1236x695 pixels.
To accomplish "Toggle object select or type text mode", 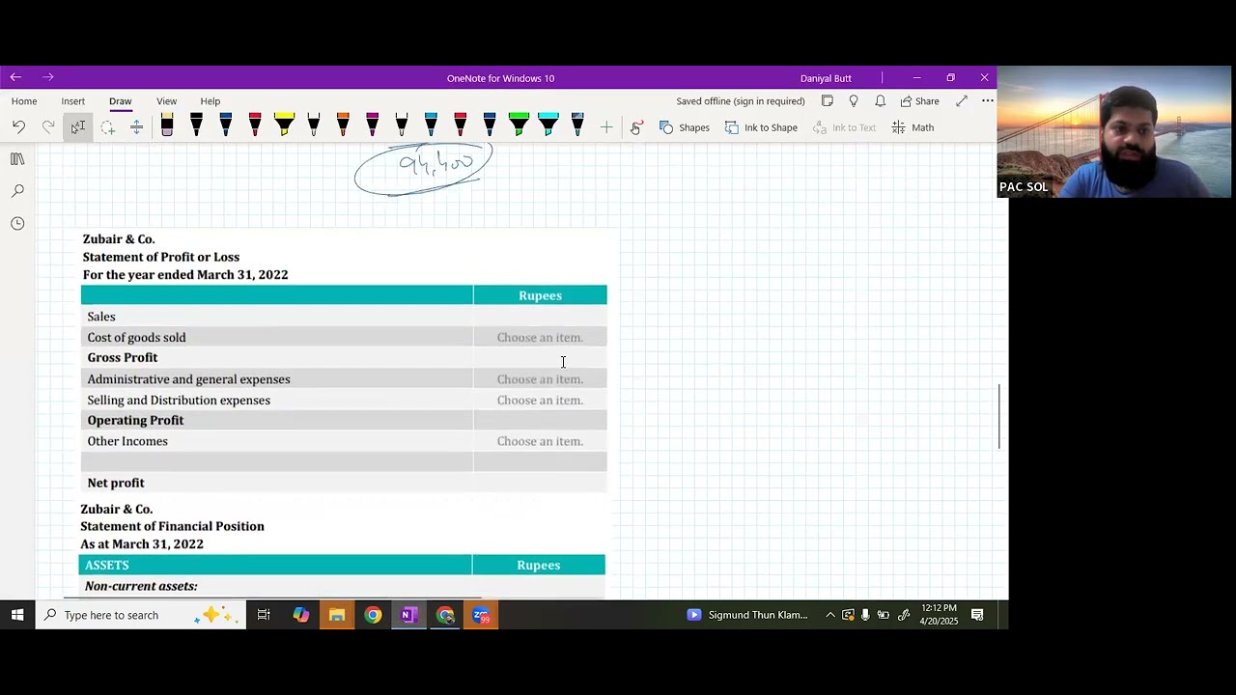I will tap(78, 127).
